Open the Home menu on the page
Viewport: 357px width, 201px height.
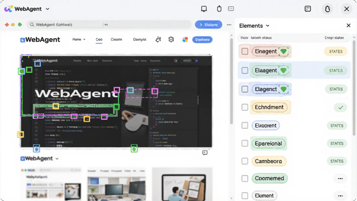click(79, 39)
